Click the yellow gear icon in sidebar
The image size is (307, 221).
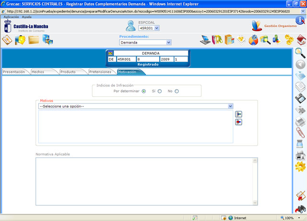pyautogui.click(x=300, y=167)
